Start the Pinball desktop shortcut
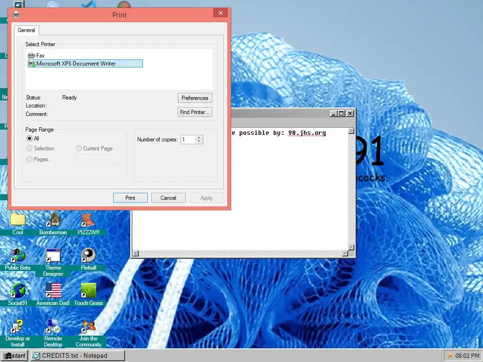 [x=88, y=255]
